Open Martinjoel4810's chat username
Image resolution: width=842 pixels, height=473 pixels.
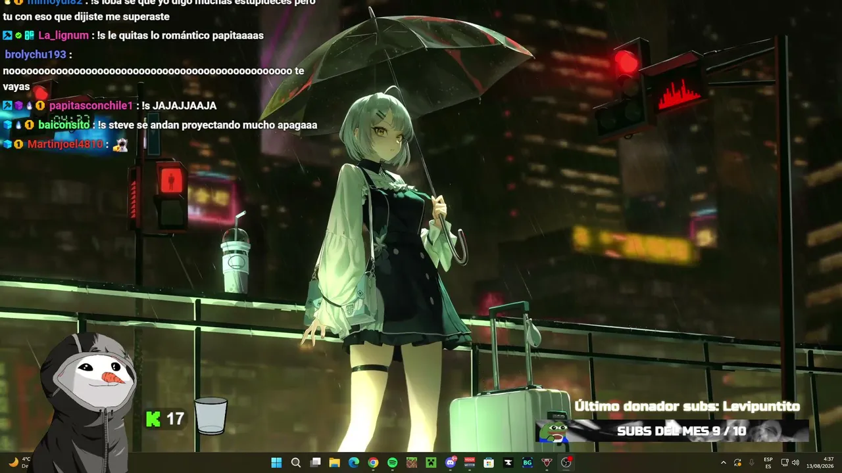[x=65, y=144]
